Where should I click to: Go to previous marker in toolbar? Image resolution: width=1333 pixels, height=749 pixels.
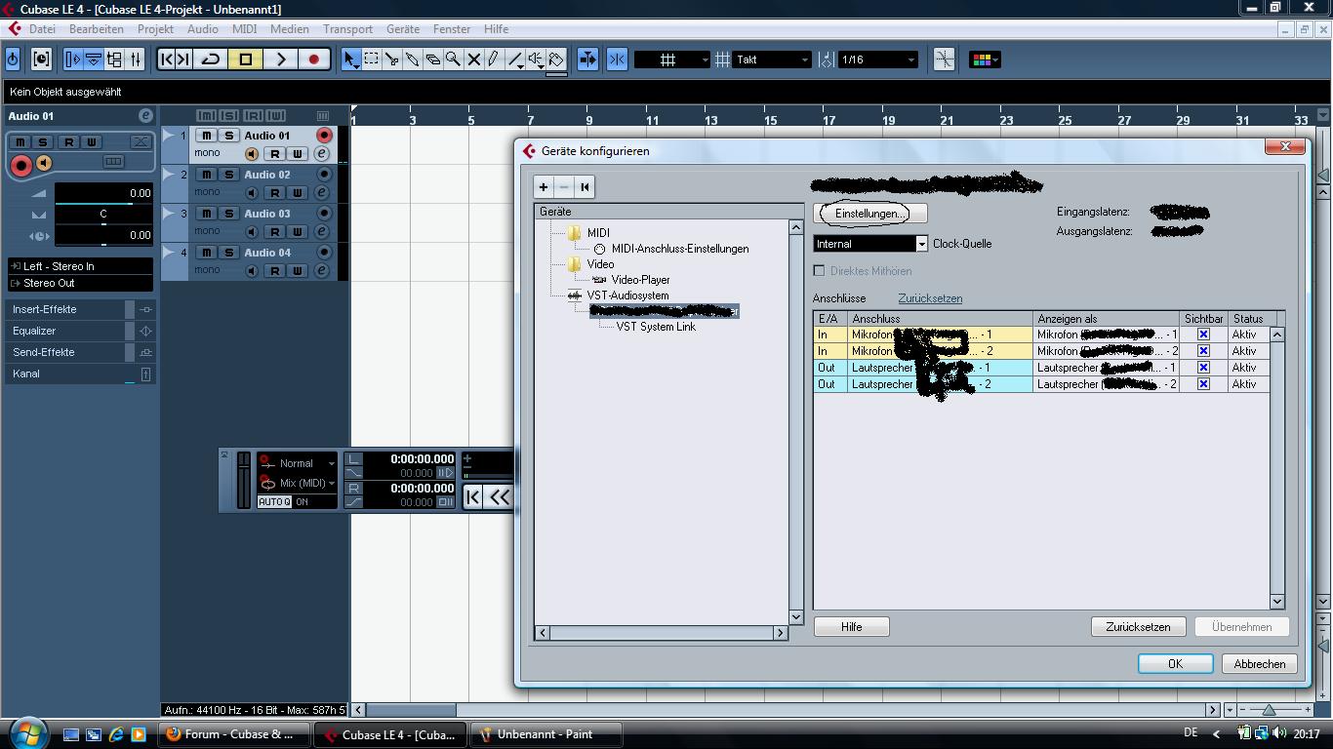pyautogui.click(x=167, y=59)
